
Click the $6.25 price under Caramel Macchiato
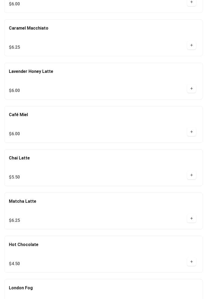pos(15,47)
